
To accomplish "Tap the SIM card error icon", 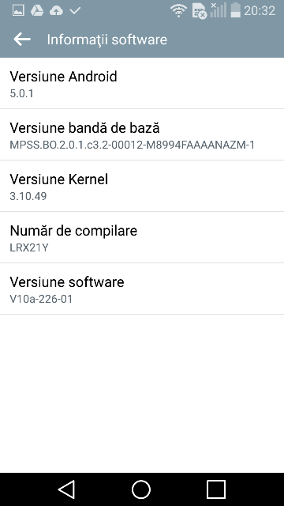I will click(200, 11).
